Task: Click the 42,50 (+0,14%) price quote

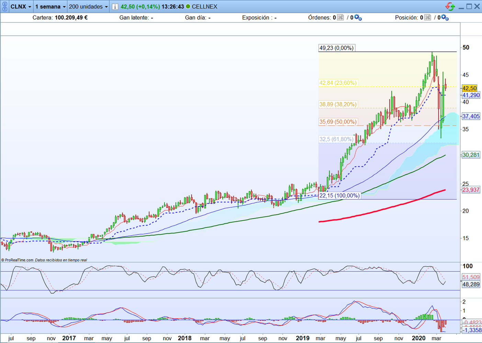Action: [140, 7]
